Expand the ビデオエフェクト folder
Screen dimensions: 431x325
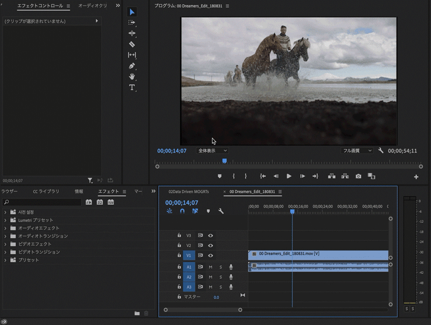pos(5,244)
